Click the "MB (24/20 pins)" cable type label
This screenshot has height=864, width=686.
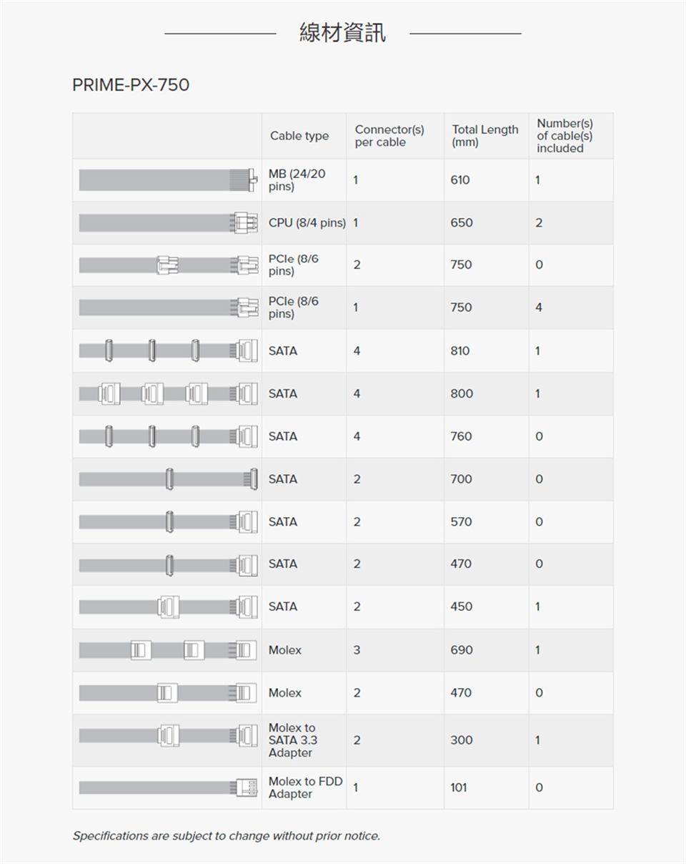297,180
